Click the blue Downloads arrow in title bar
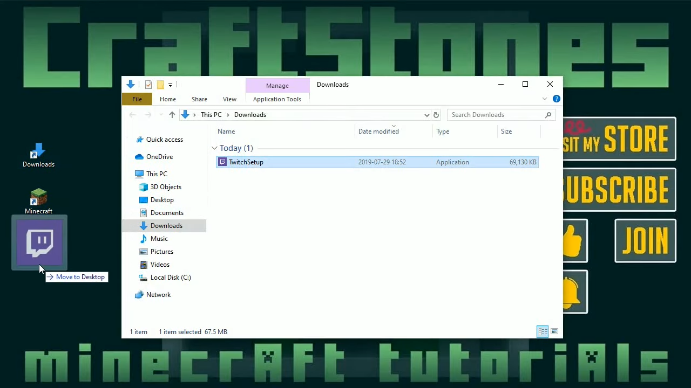 pyautogui.click(x=130, y=85)
